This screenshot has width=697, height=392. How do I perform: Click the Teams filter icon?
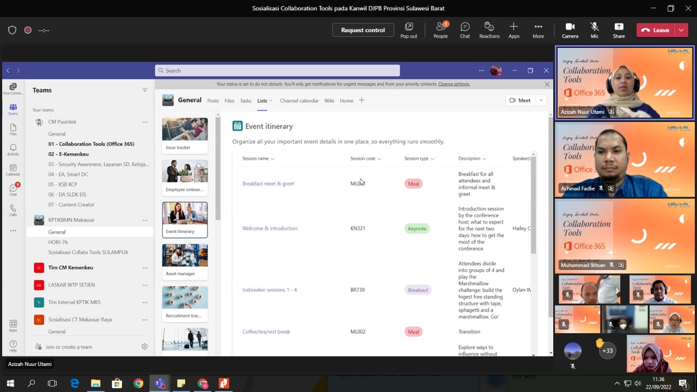[145, 90]
